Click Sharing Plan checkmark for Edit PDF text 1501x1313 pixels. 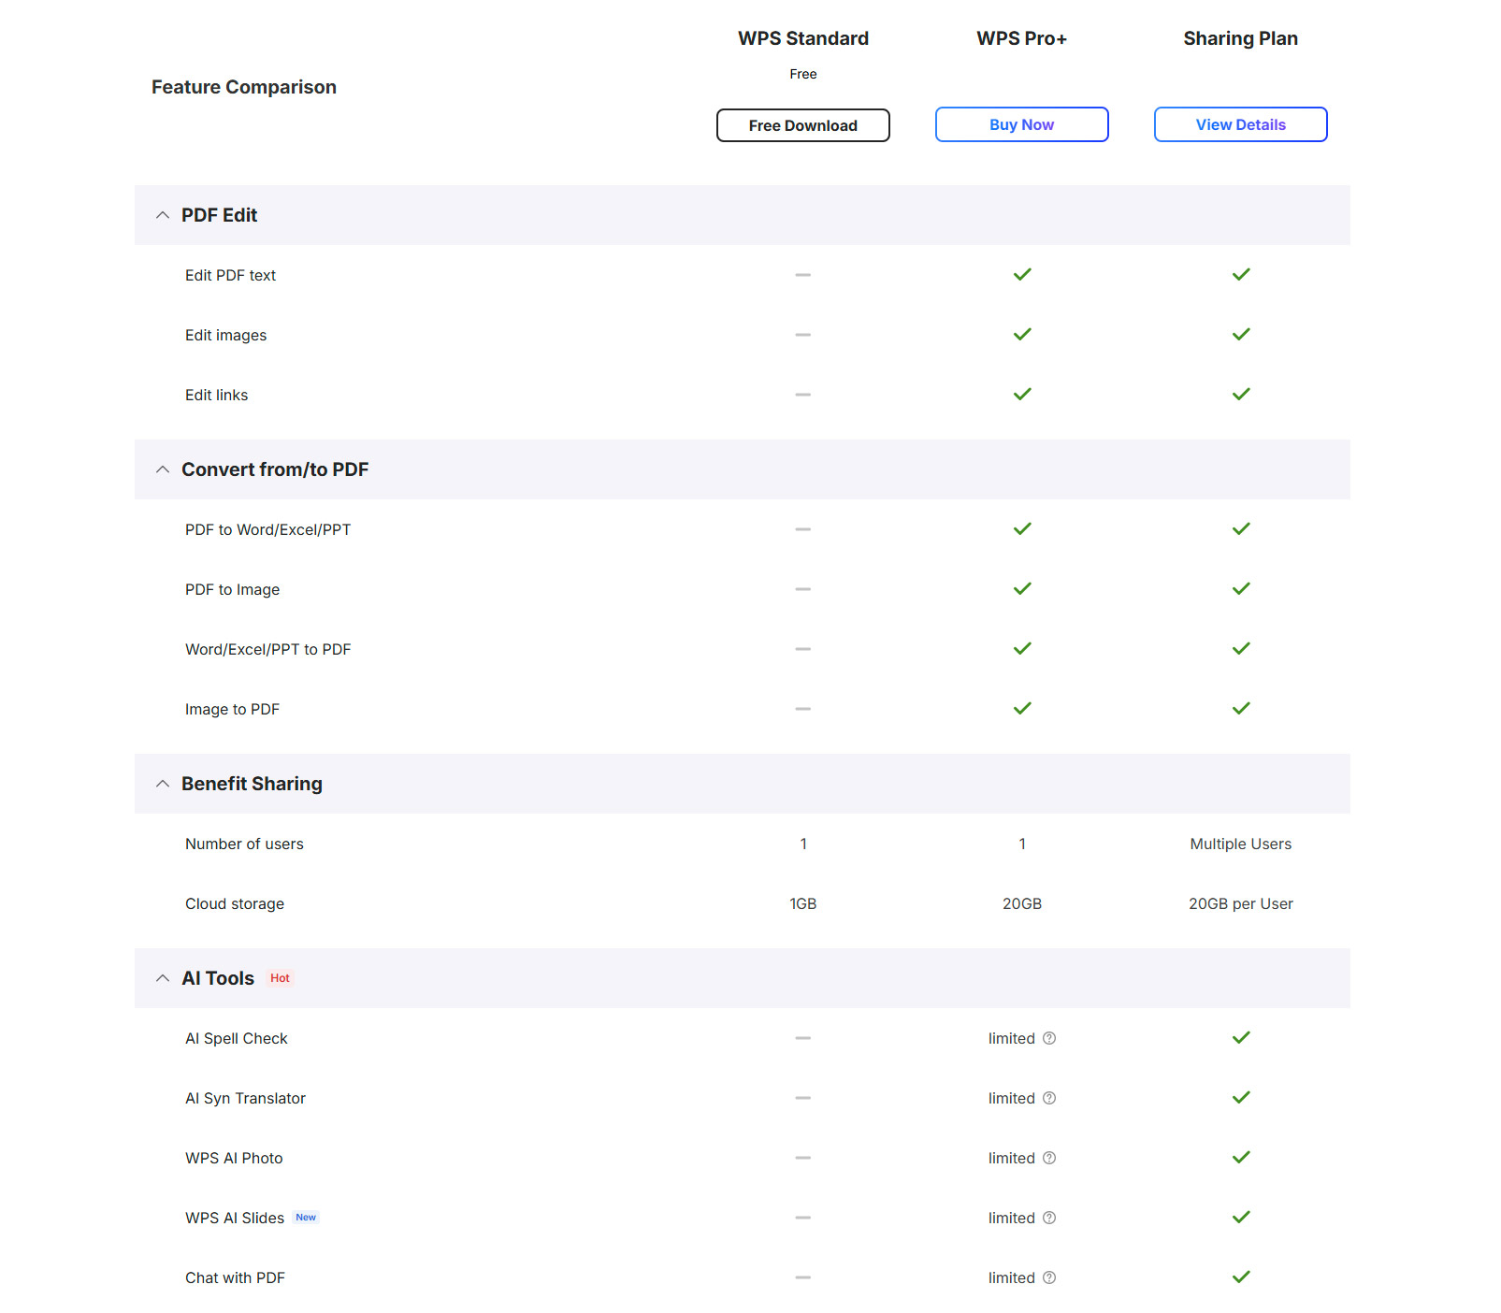(x=1241, y=274)
